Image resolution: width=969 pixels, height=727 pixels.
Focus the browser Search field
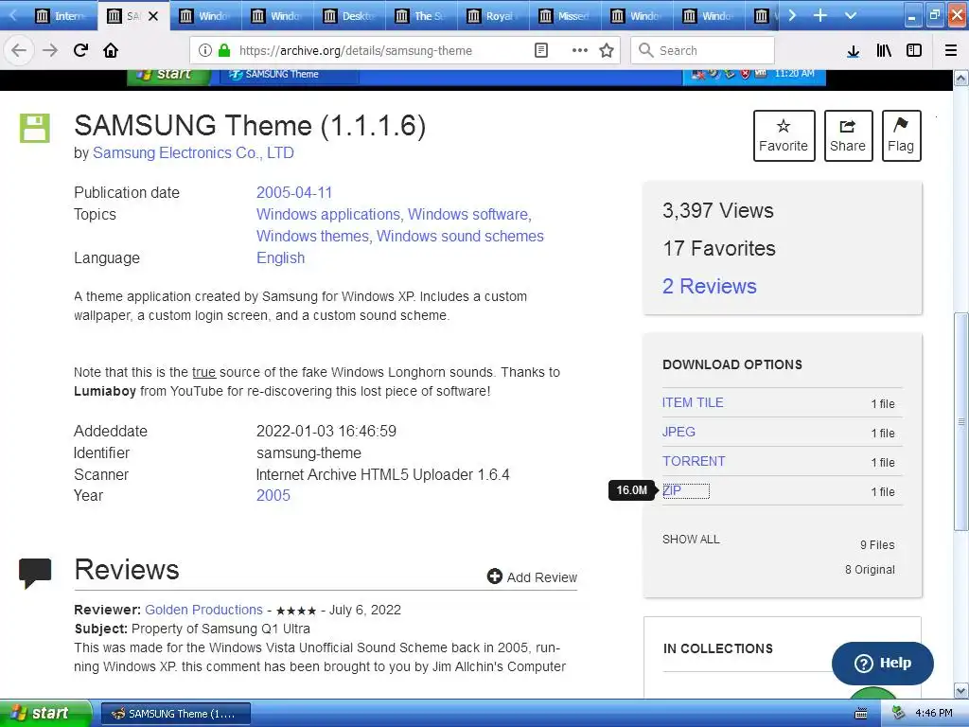click(x=703, y=51)
